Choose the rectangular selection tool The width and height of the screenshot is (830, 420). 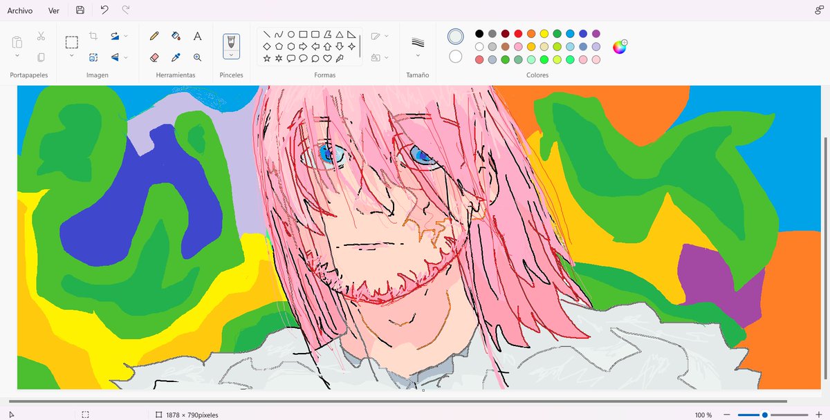[x=72, y=42]
